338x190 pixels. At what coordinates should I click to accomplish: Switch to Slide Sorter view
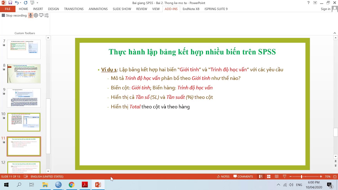[x=269, y=177]
